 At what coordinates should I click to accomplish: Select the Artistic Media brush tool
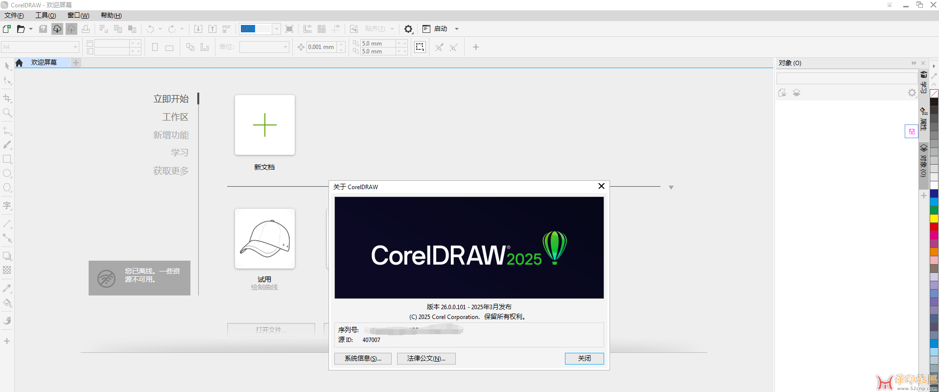tap(7, 145)
